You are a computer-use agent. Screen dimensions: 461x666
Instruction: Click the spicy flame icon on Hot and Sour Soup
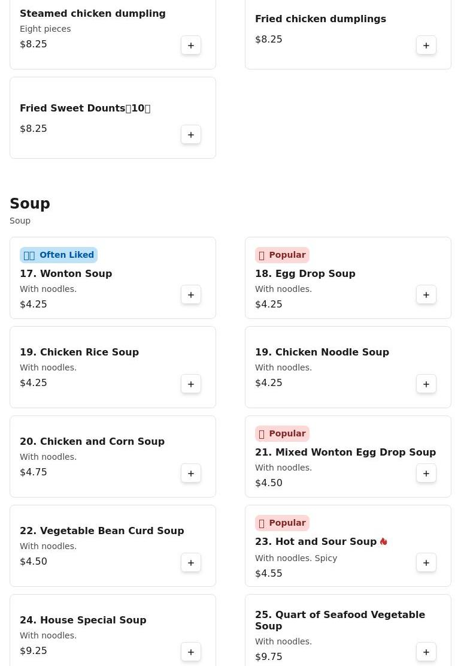(x=383, y=541)
